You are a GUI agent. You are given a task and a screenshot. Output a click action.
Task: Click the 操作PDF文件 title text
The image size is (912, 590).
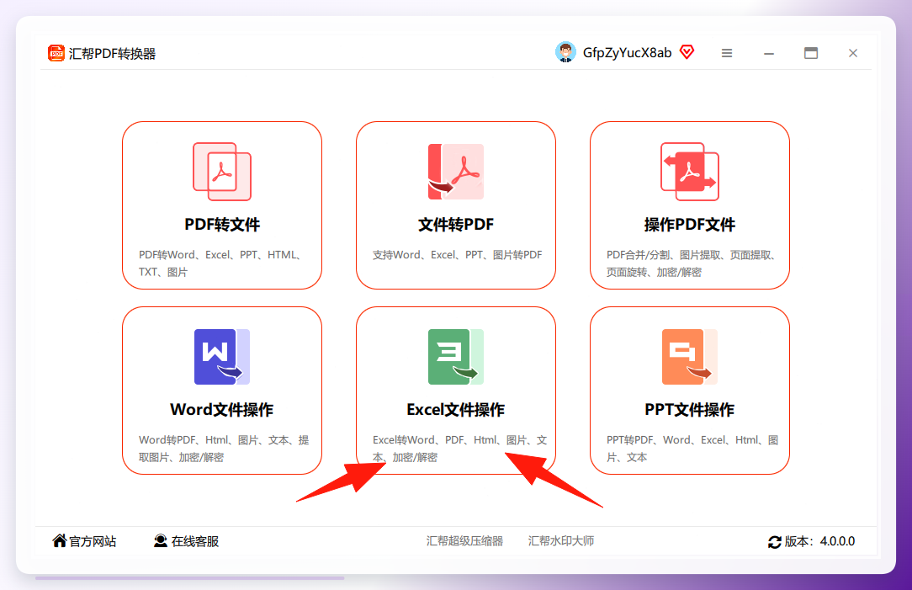coord(690,225)
